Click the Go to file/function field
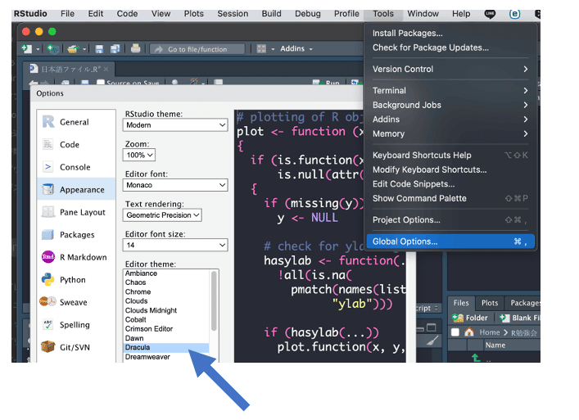Screen dimensions: 579x420 point(197,49)
